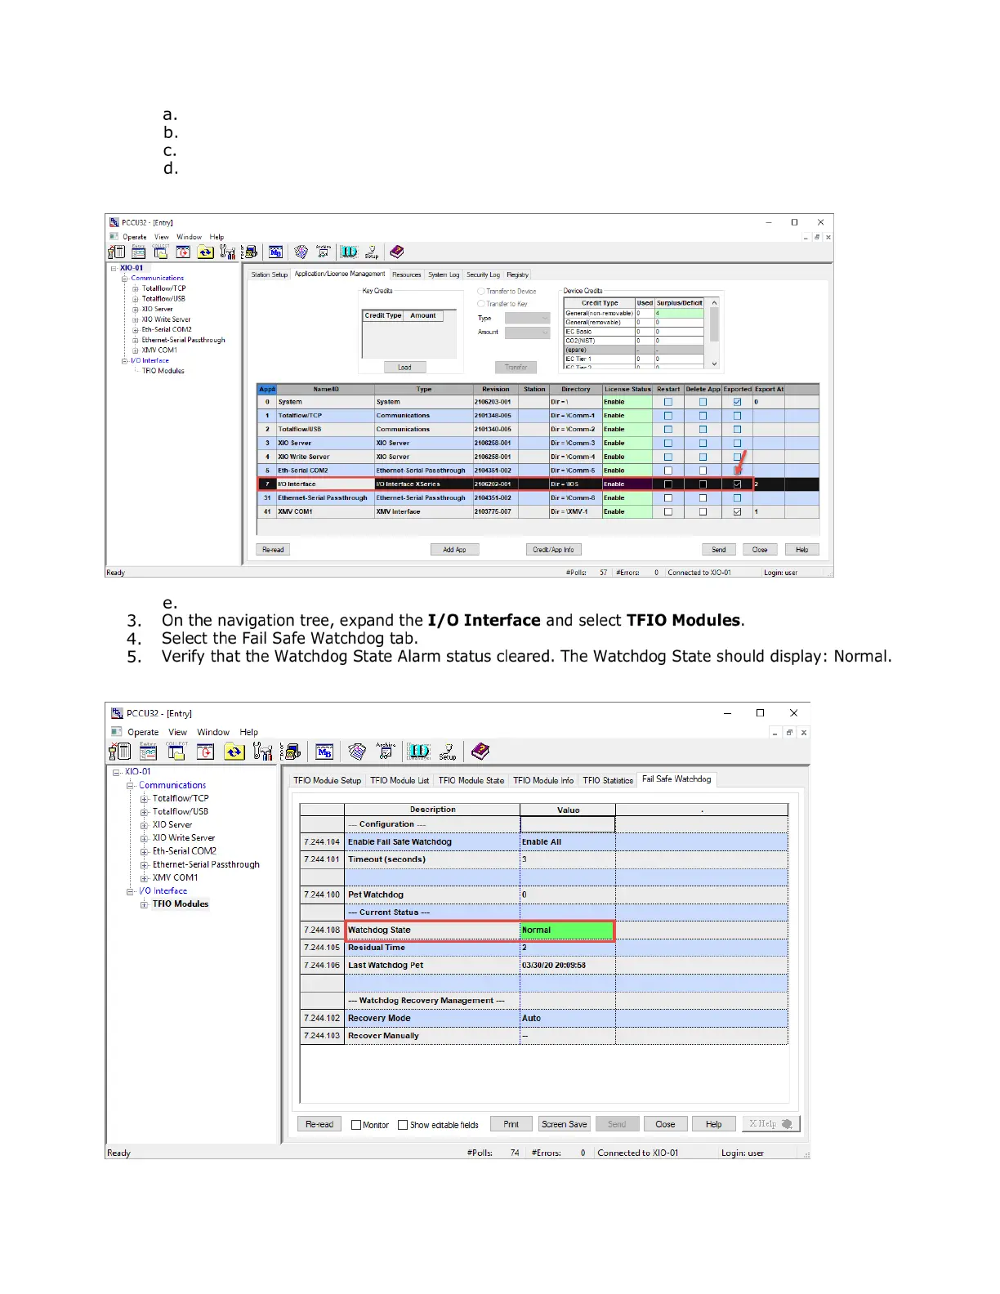The height and width of the screenshot is (1294, 1000).
Task: Open Operate menu in lower PCCU32 window
Action: coord(143,733)
